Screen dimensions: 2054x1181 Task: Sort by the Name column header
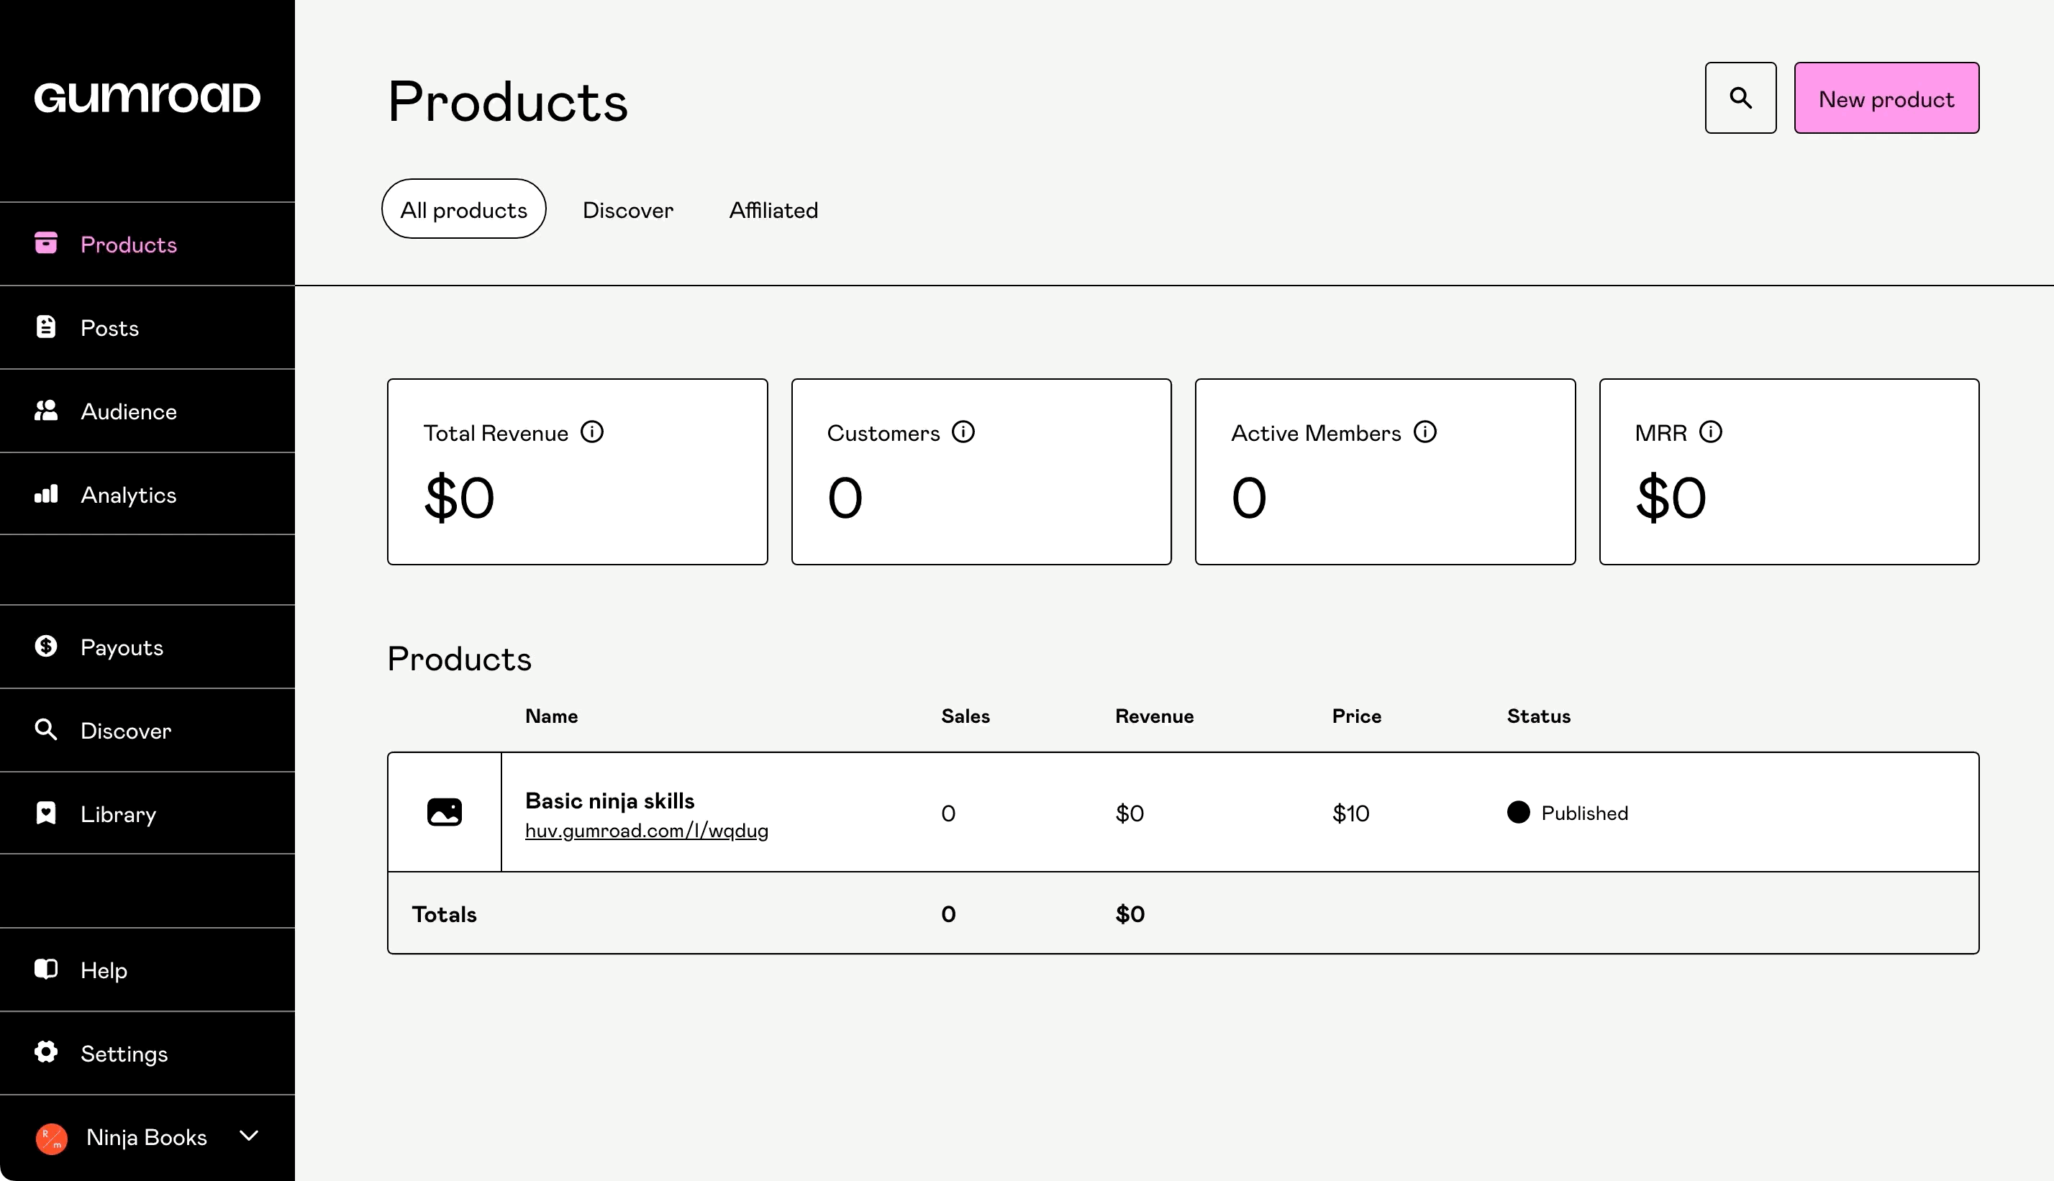coord(552,716)
